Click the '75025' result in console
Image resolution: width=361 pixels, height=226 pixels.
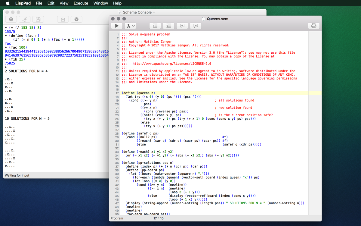(10, 63)
